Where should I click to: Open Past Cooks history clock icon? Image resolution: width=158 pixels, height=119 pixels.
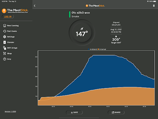click(5, 31)
